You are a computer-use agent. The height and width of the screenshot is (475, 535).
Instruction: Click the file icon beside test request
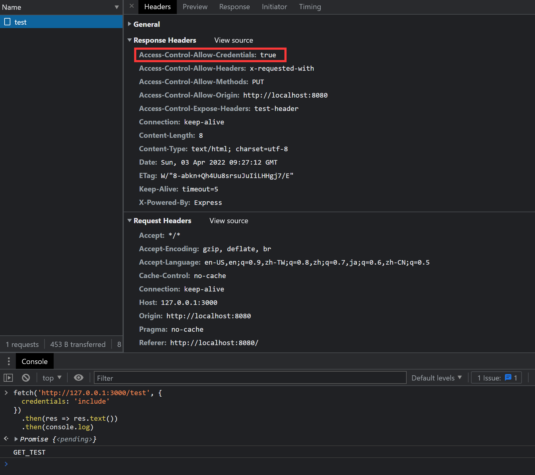click(7, 22)
